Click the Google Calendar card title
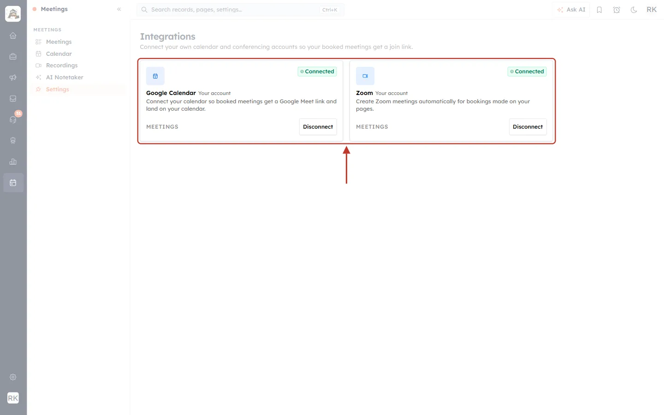The width and height of the screenshot is (664, 415). click(171, 93)
